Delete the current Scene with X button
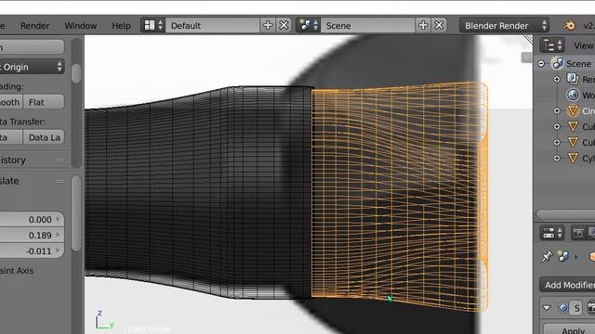This screenshot has width=595, height=334. pyautogui.click(x=439, y=25)
